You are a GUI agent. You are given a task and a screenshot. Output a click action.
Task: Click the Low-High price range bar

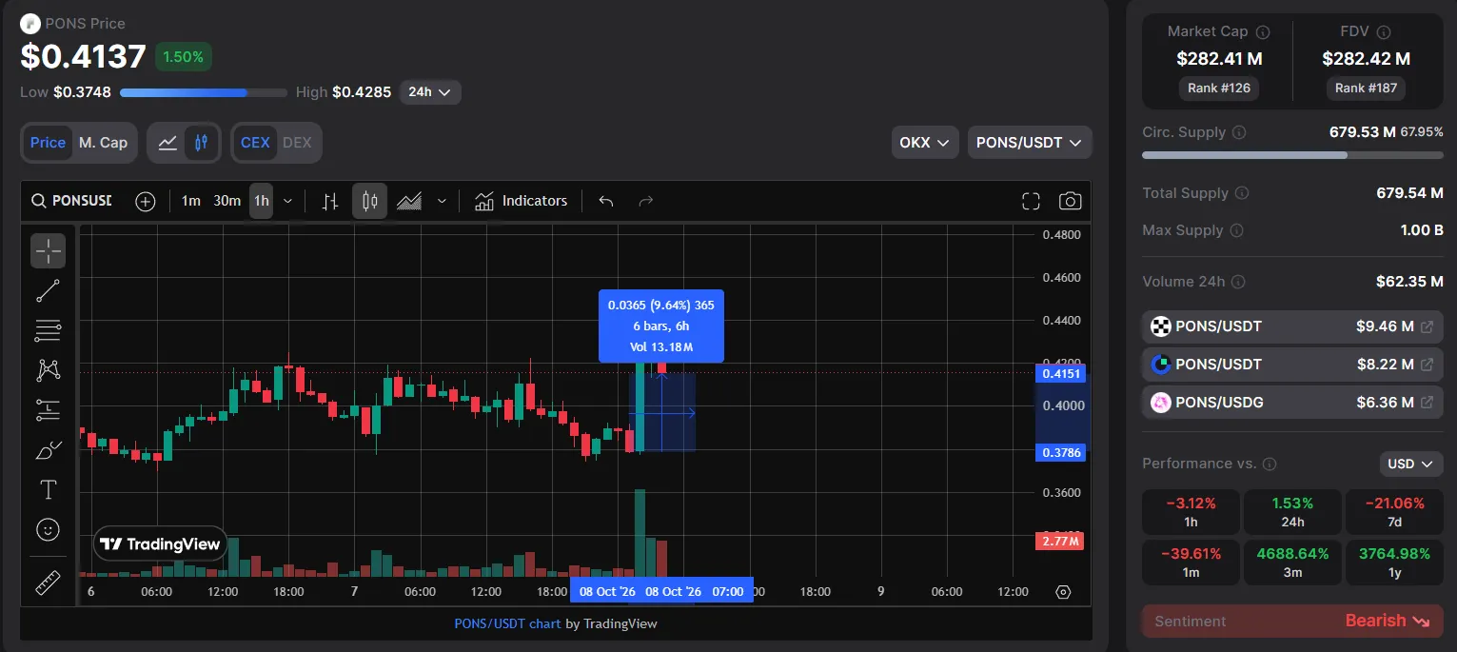(204, 93)
